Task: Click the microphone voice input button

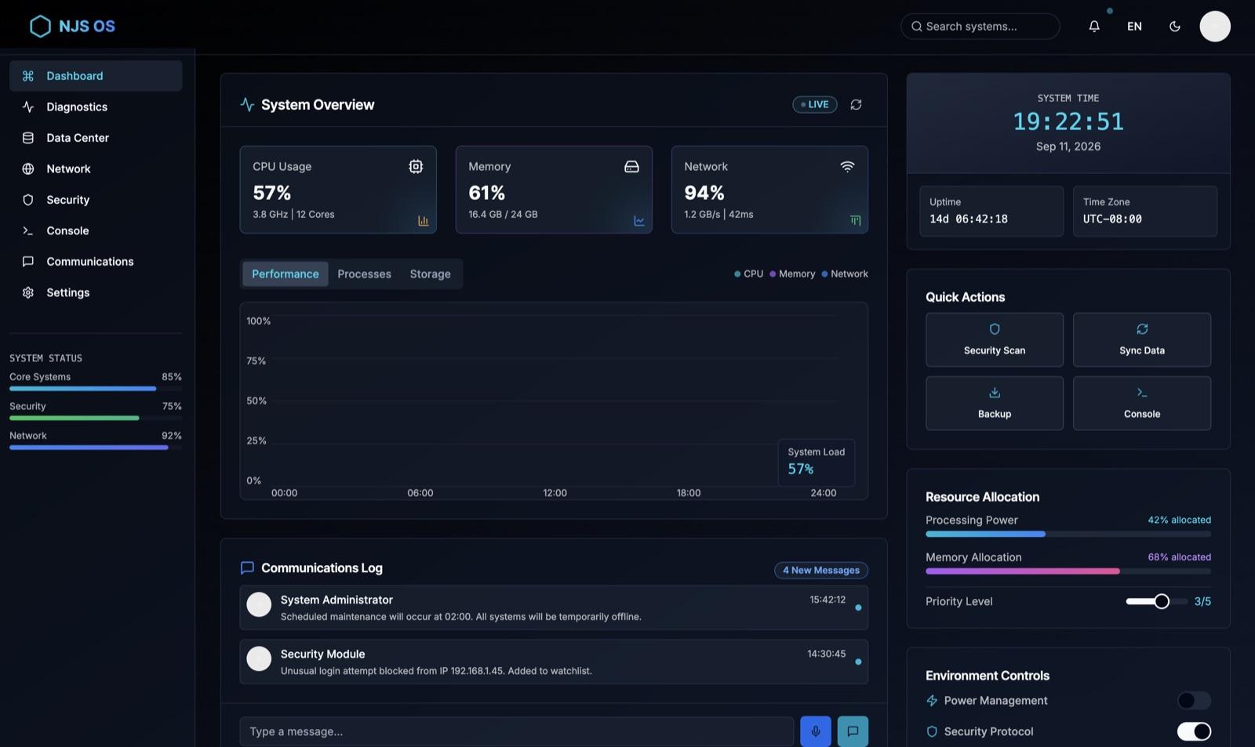Action: coord(816,731)
